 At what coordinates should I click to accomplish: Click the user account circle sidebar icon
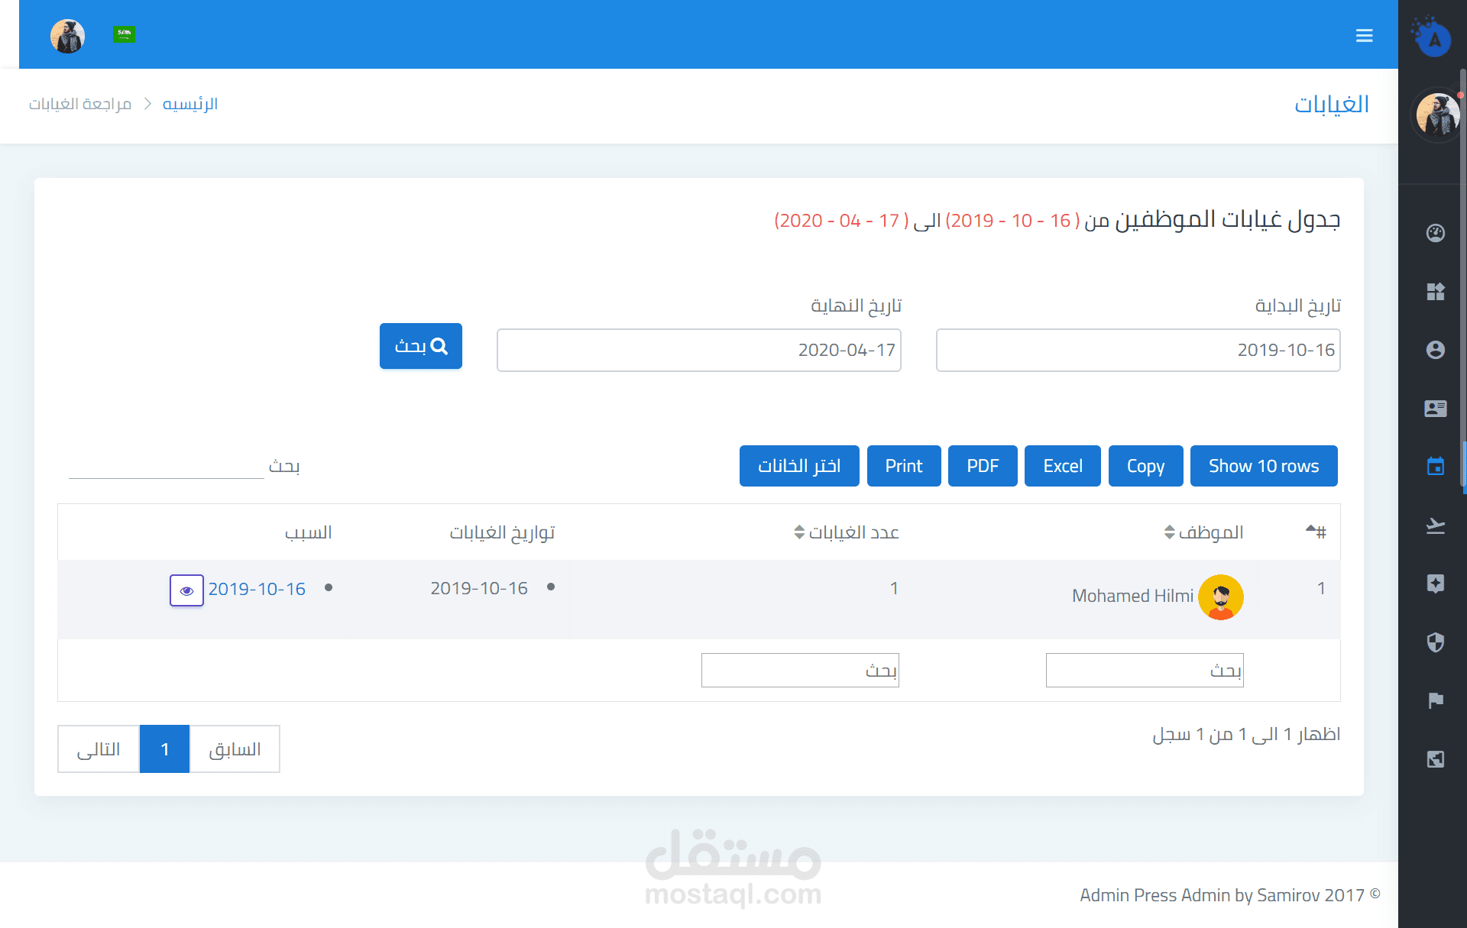(x=1435, y=350)
